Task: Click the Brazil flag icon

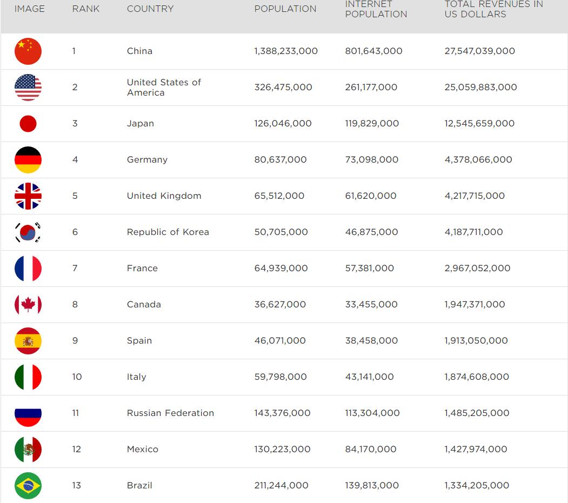Action: point(28,485)
